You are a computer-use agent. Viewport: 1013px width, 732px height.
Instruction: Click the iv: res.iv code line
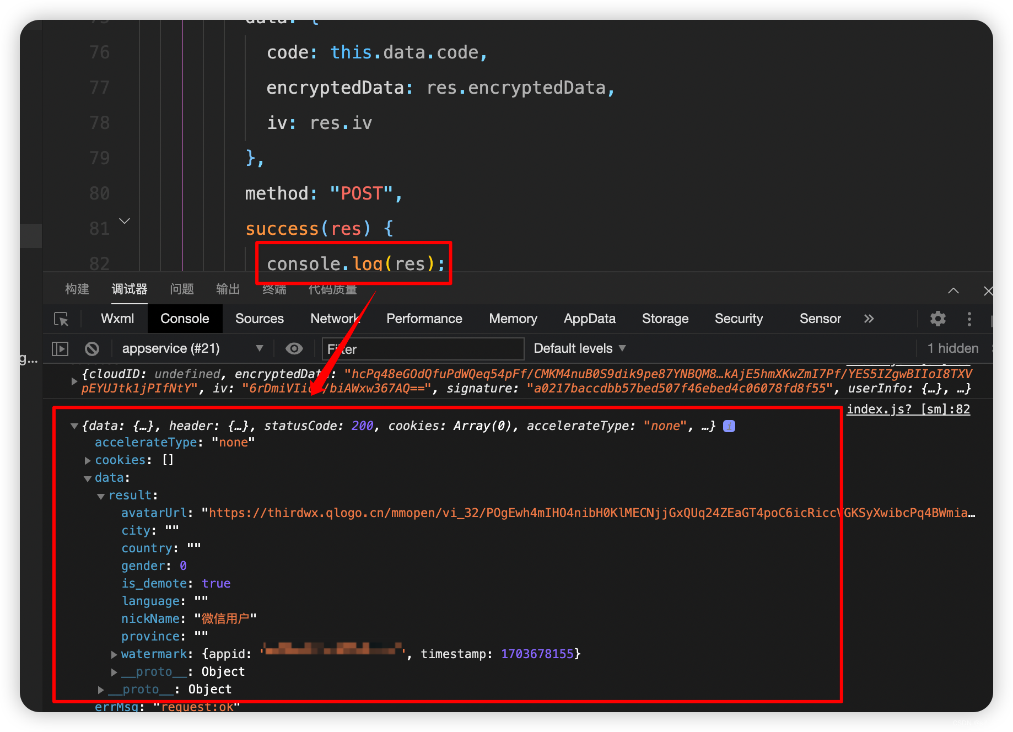320,123
